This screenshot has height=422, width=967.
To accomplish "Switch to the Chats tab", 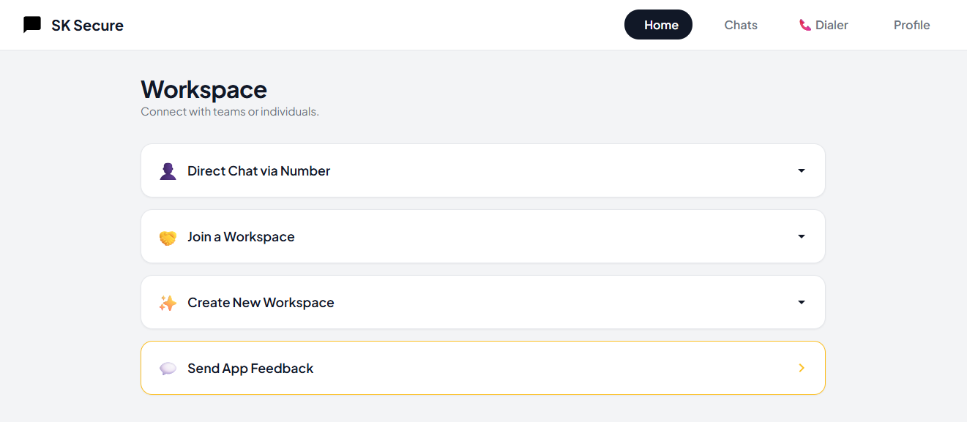I will [741, 25].
